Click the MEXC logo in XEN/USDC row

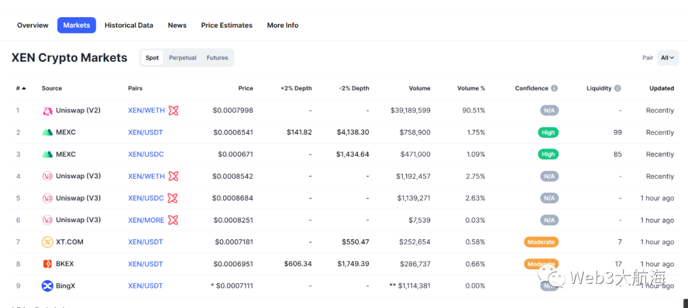pos(47,154)
